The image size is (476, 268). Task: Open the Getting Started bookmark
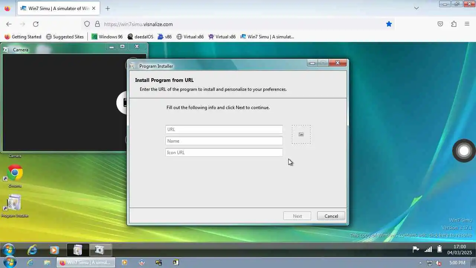click(23, 36)
